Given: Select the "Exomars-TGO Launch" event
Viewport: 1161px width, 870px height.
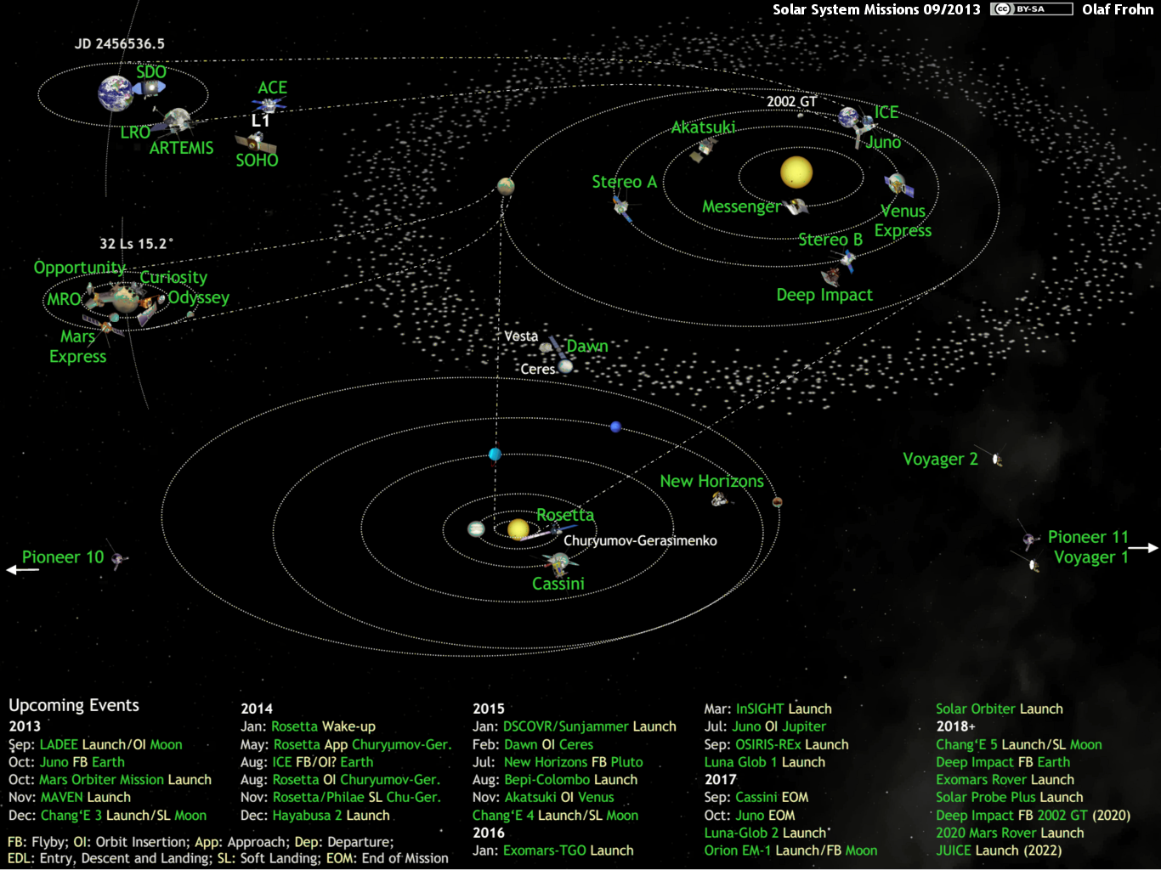Looking at the screenshot, I should (x=569, y=850).
